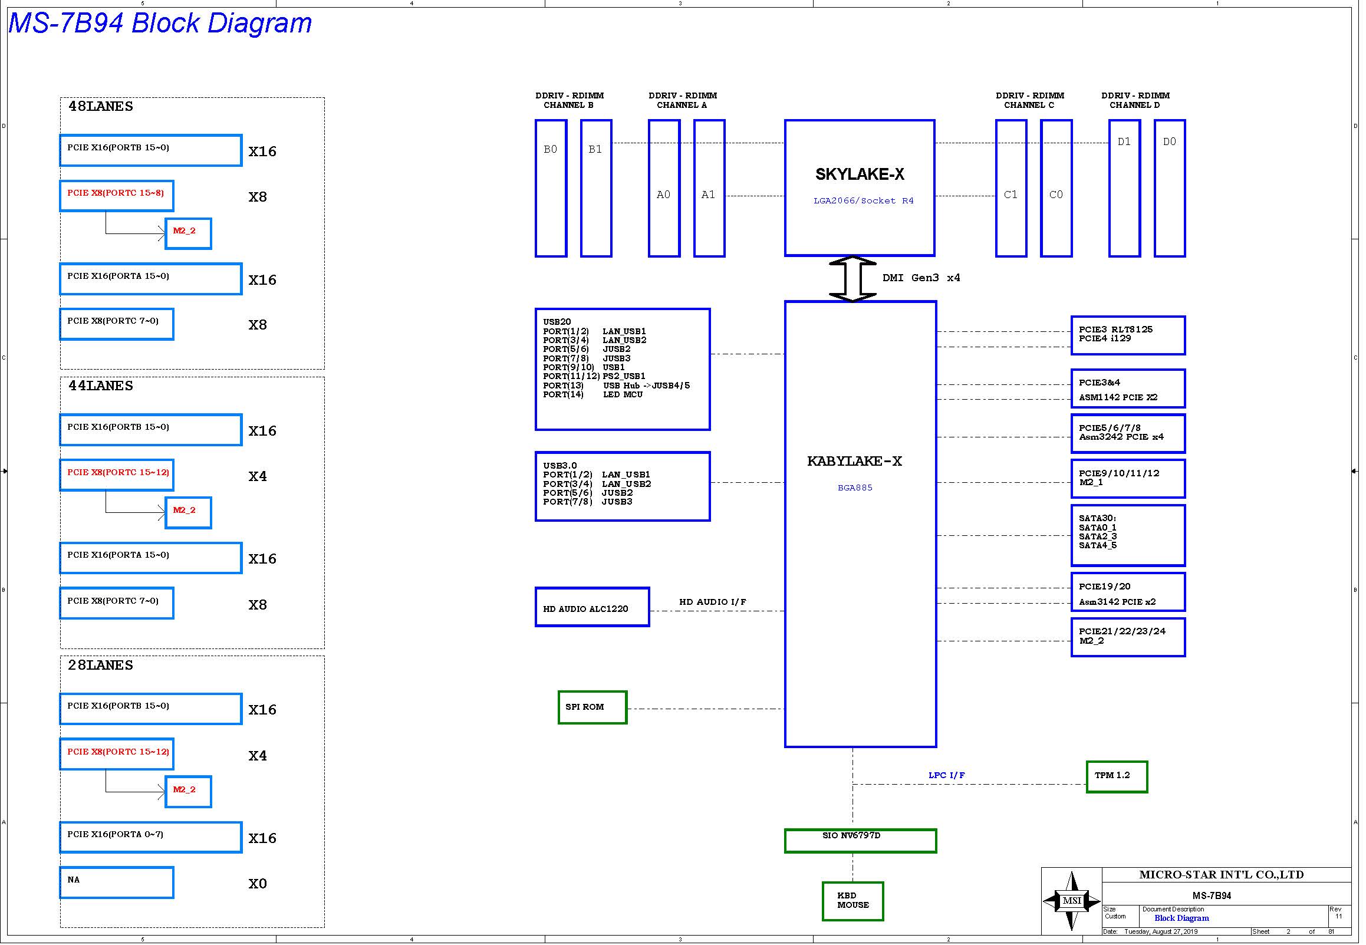Select the C1 DIMM slot
Viewport: 1366px width, 945px height.
click(x=1011, y=188)
